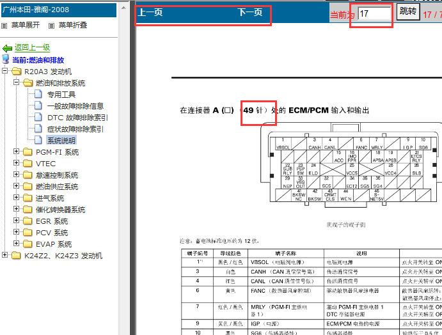Open the 专用工具 document
This screenshot has height=335, width=442.
click(x=61, y=95)
